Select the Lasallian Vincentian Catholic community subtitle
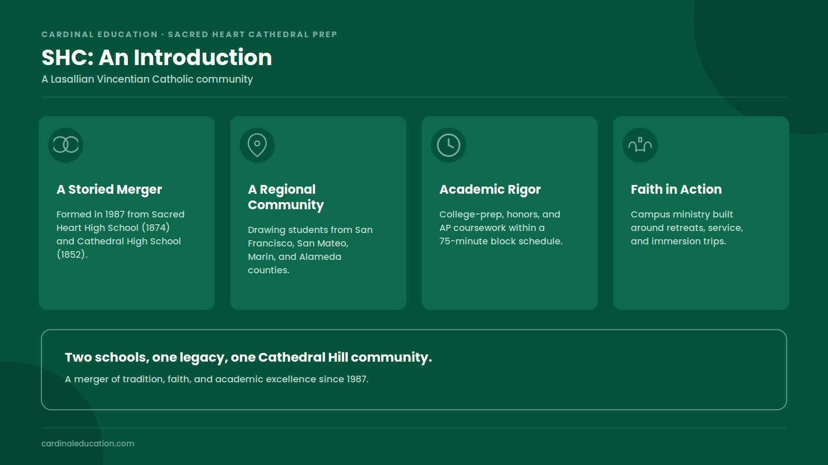This screenshot has height=465, width=828. coord(147,79)
